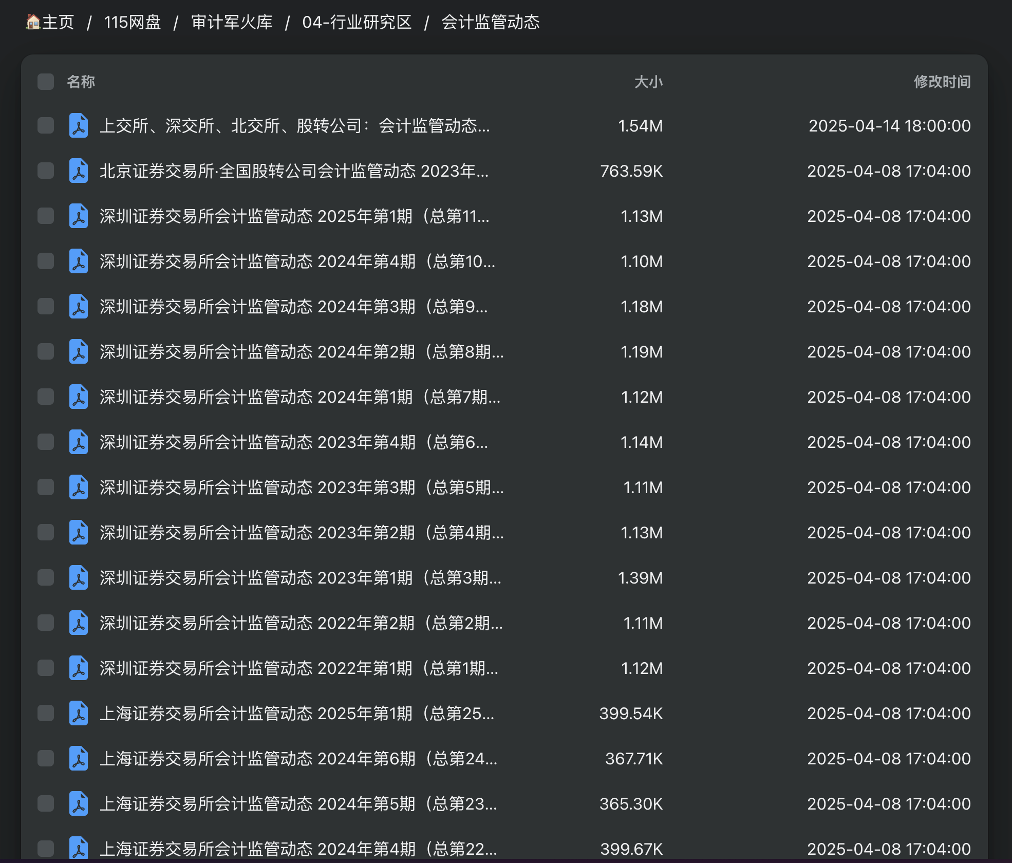This screenshot has width=1012, height=863.
Task: Toggle the select-all checkbox beside 名称
Action: coord(46,82)
